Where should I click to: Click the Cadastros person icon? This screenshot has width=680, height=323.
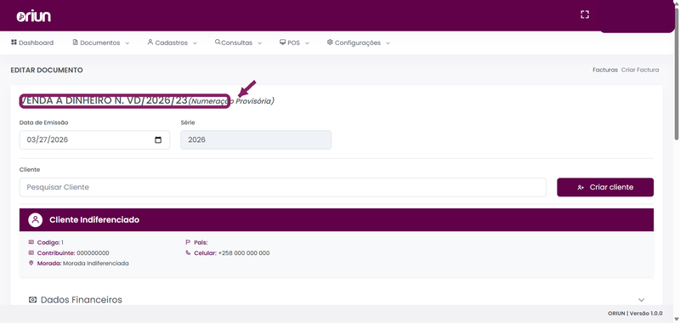point(150,42)
